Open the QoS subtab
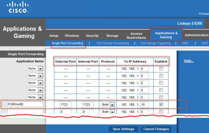Image resolution: width=209 pixels, height=133 pixels. pyautogui.click(x=204, y=43)
